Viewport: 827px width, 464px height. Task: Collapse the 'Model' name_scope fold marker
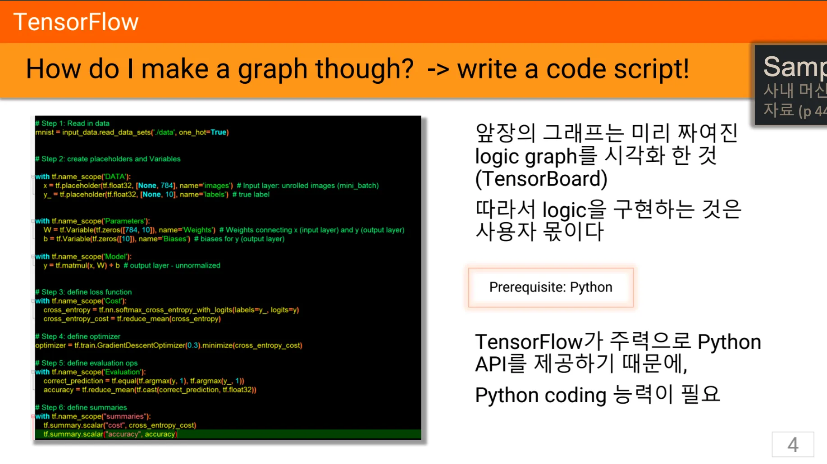coord(33,257)
